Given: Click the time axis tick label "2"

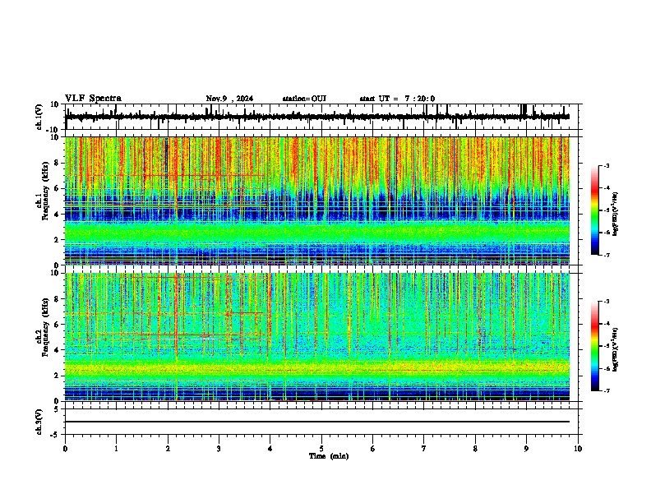Looking at the screenshot, I should point(168,449).
